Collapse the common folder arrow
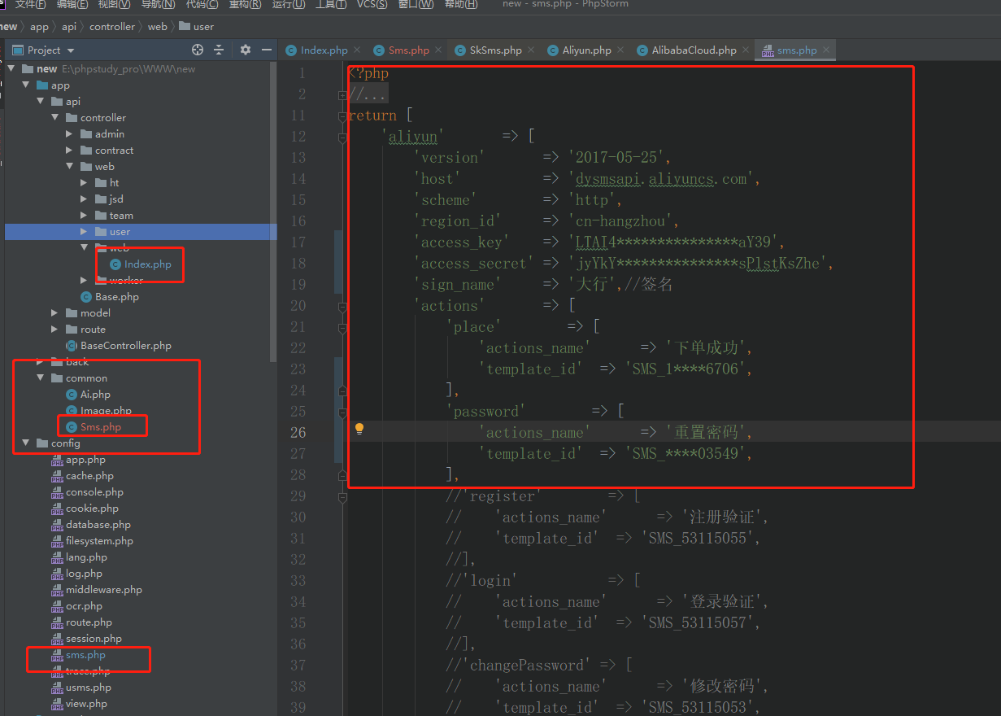 coord(41,378)
